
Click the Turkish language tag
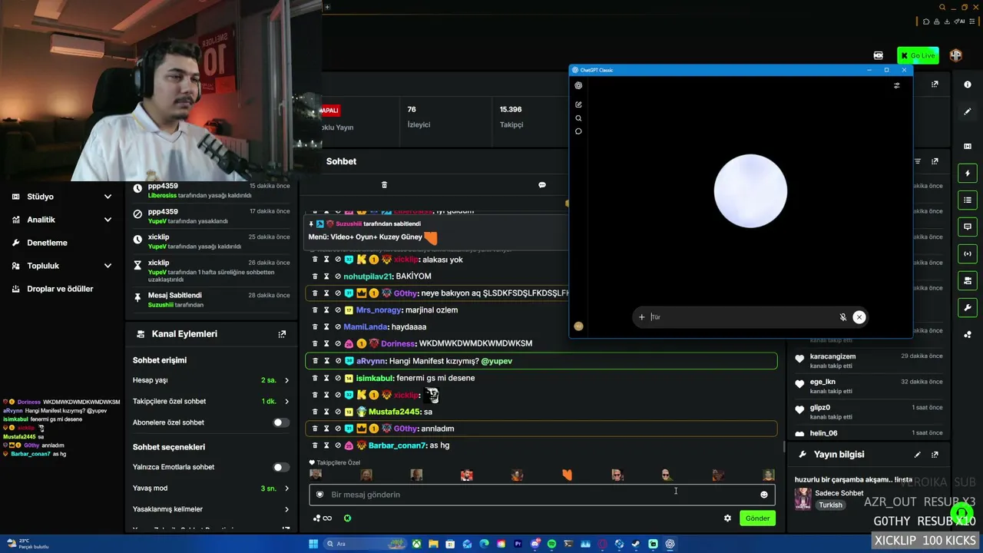pyautogui.click(x=830, y=505)
